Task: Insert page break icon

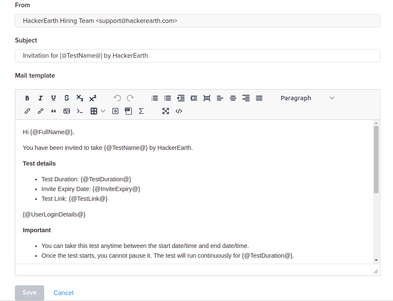Action: click(x=207, y=98)
